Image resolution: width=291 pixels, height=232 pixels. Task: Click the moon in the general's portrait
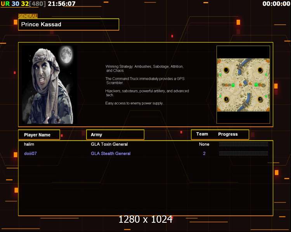[66, 55]
